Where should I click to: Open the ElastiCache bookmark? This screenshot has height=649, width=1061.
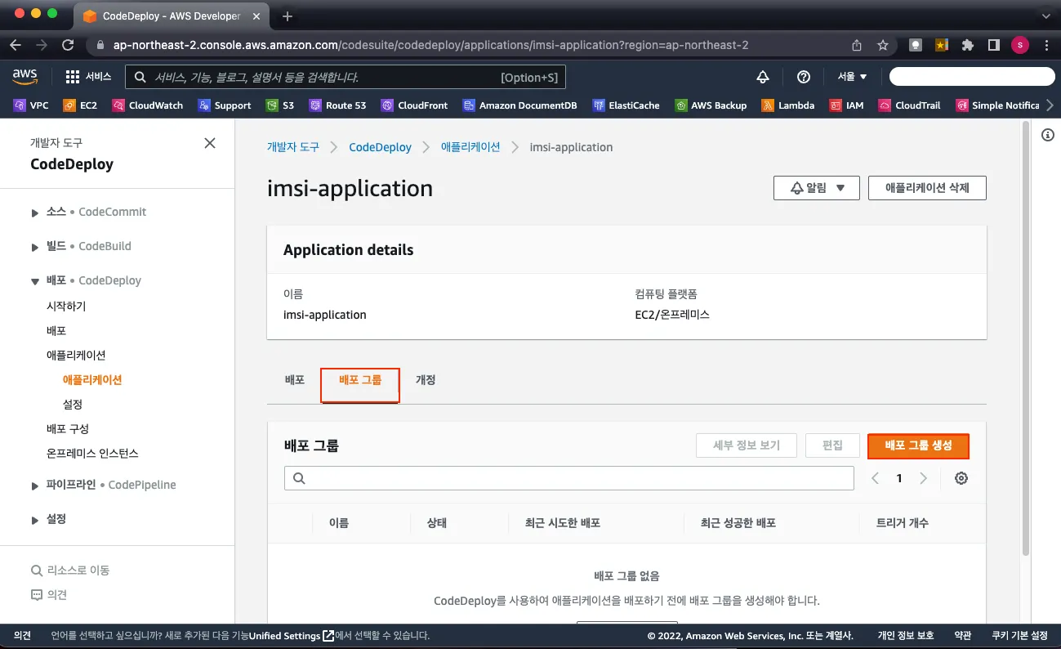point(626,105)
